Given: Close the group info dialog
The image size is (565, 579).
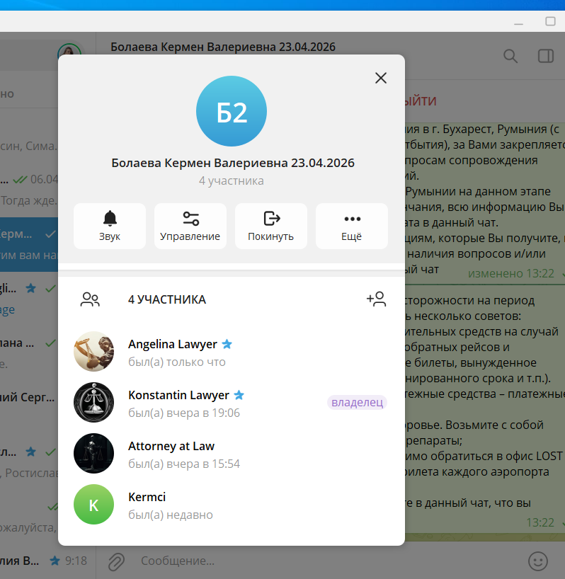Looking at the screenshot, I should tap(381, 78).
